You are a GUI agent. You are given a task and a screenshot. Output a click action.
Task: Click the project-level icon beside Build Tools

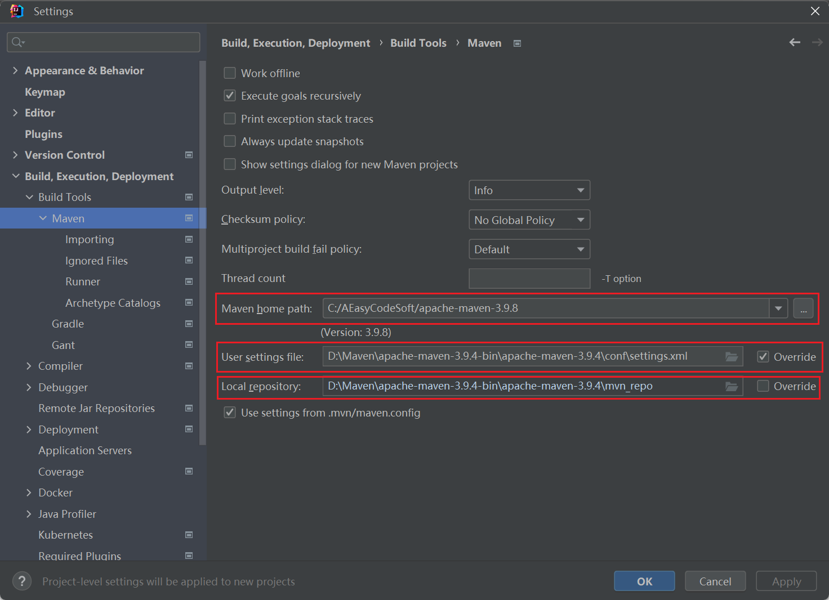189,197
